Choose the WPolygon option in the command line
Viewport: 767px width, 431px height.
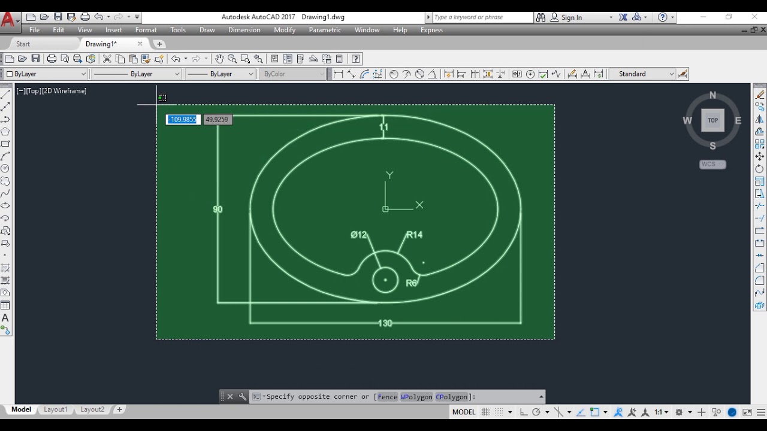pos(416,397)
